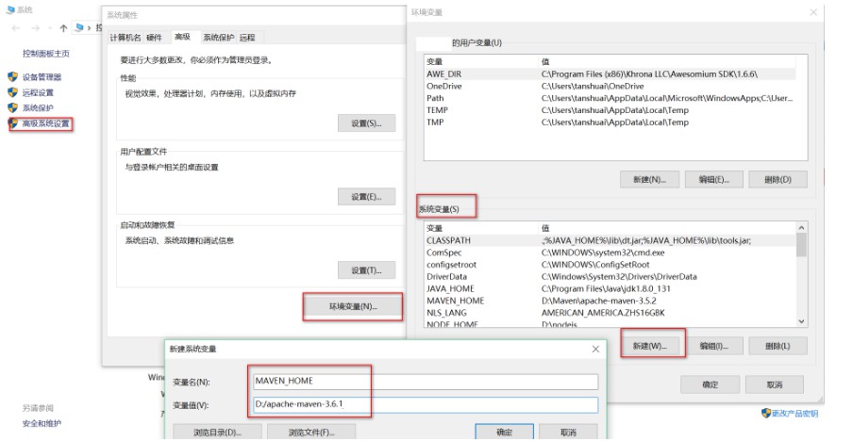Click 值 column header in system variables
The image size is (853, 441).
coord(667,227)
